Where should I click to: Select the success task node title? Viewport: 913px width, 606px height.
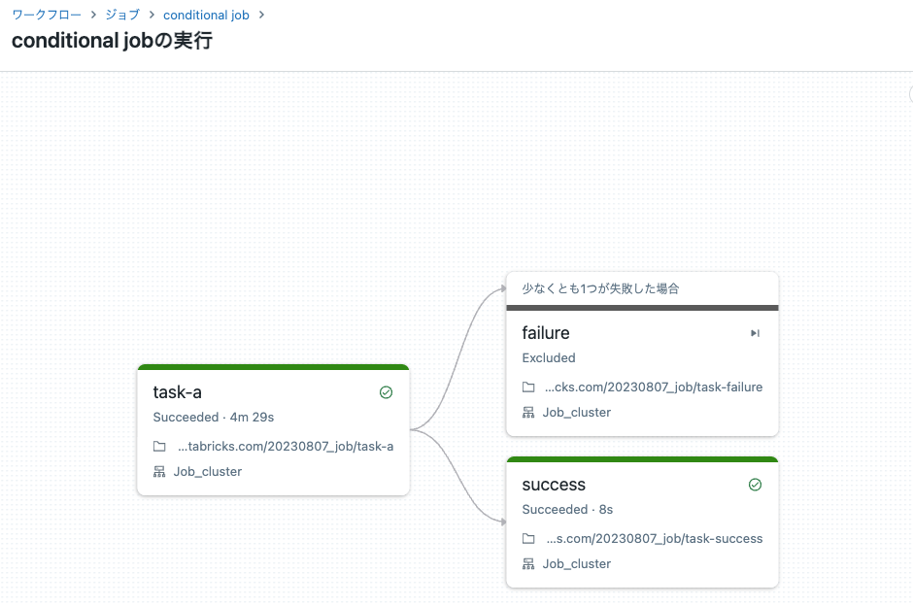point(554,485)
